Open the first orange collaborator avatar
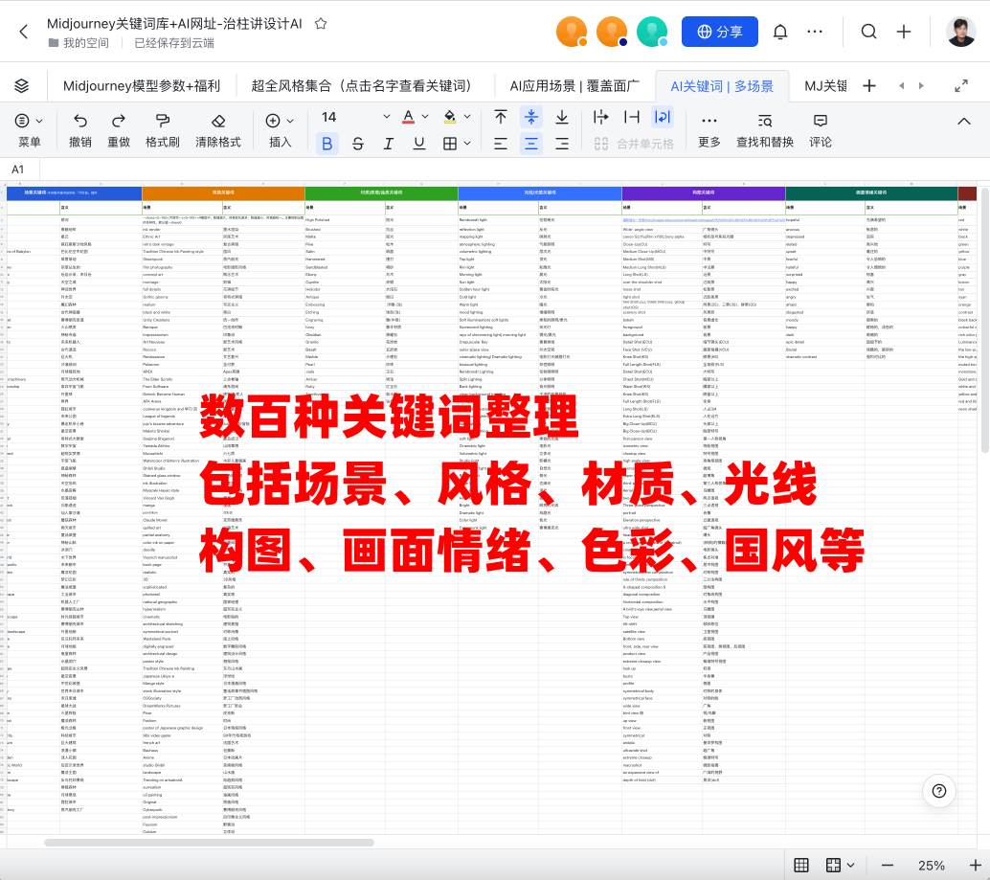The height and width of the screenshot is (880, 990). [572, 32]
